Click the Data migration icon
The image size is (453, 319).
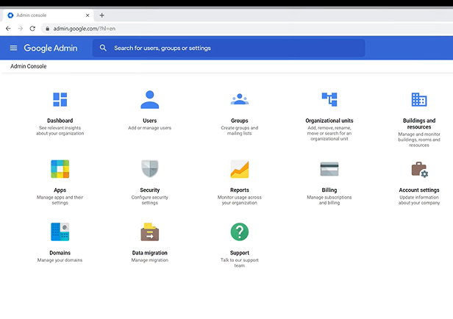tap(149, 232)
